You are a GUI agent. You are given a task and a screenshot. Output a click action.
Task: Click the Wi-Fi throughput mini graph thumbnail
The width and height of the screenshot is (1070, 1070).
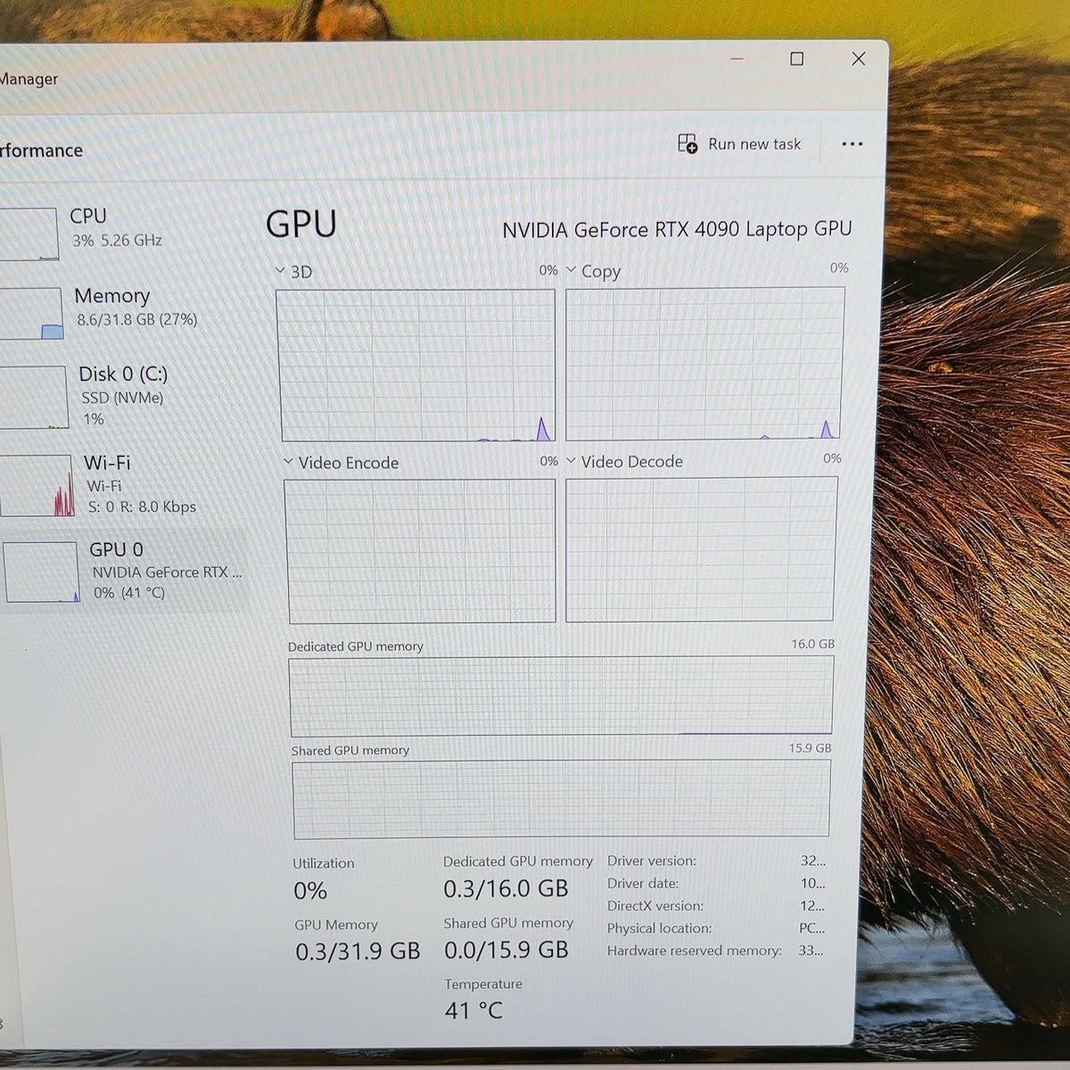pyautogui.click(x=37, y=485)
